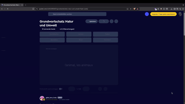
Task: Select the Zuordnen study mode
Action: point(106,40)
